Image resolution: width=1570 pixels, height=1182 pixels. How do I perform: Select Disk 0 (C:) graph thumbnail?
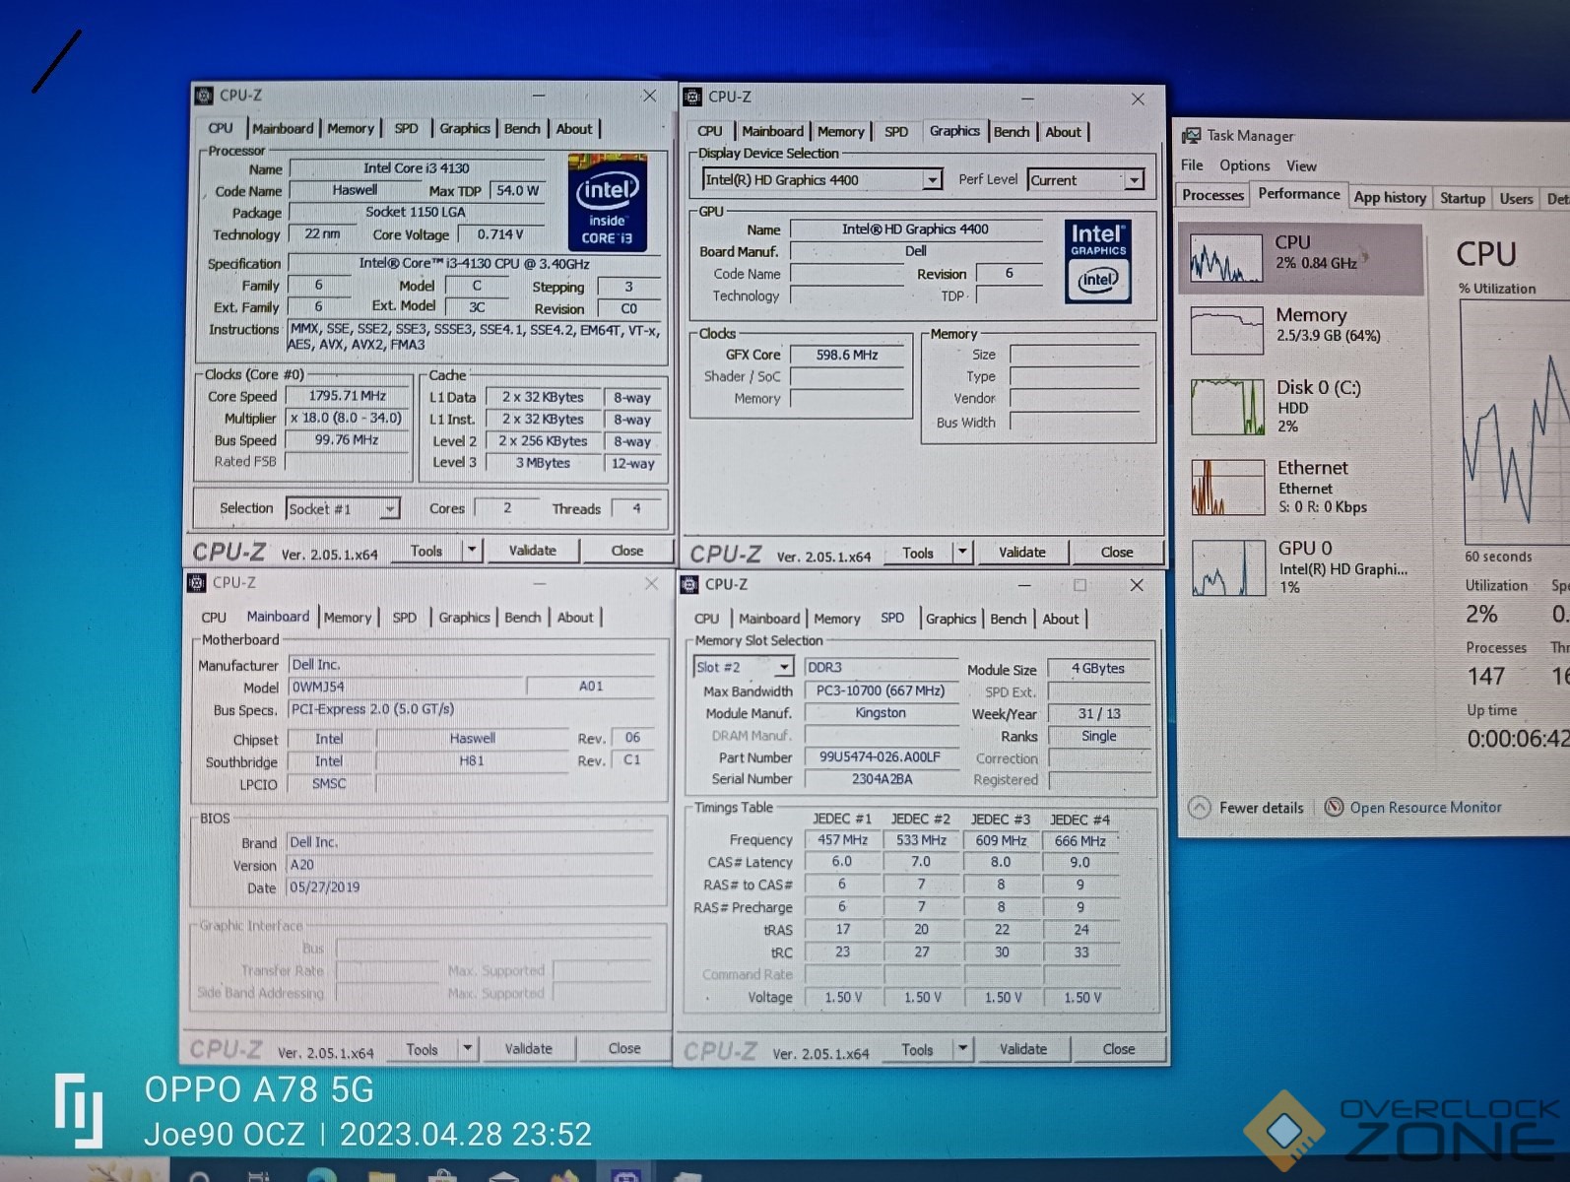[x=1227, y=408]
